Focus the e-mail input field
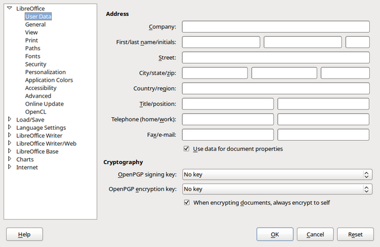 tap(324, 135)
